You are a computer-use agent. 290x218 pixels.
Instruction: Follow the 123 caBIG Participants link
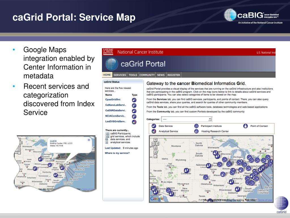pyautogui.click(x=107, y=133)
